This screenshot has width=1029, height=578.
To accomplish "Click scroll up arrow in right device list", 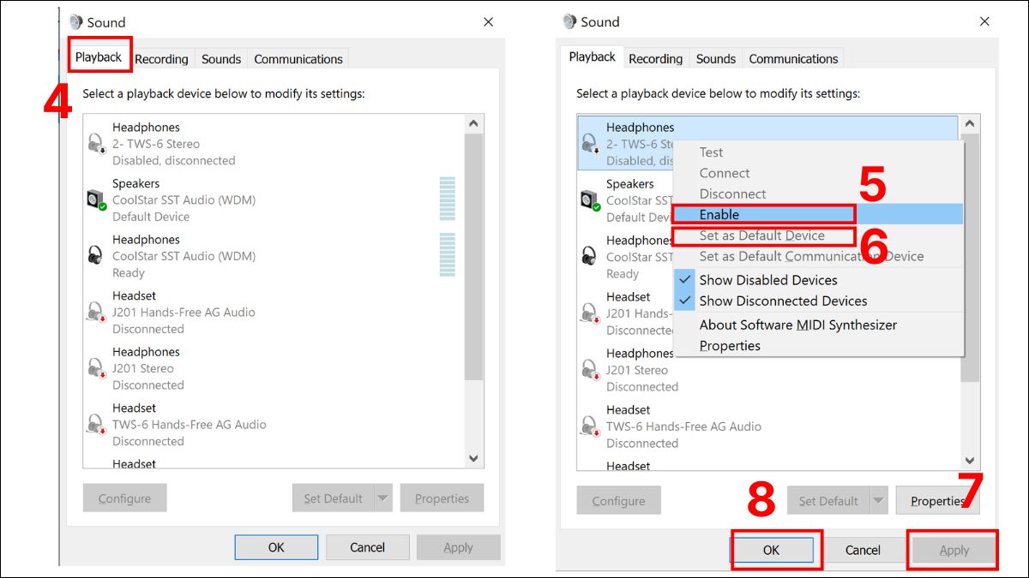I will pos(970,125).
